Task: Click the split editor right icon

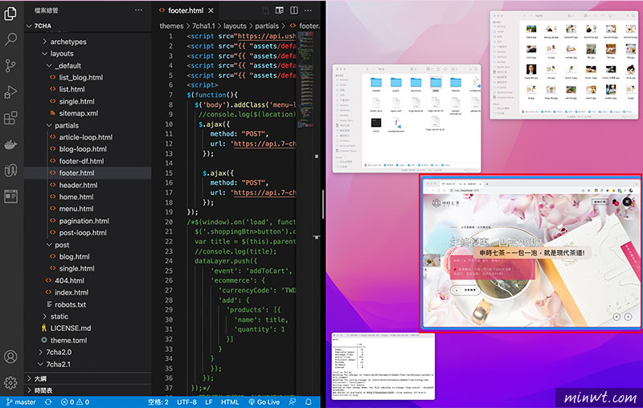Action: click(294, 10)
